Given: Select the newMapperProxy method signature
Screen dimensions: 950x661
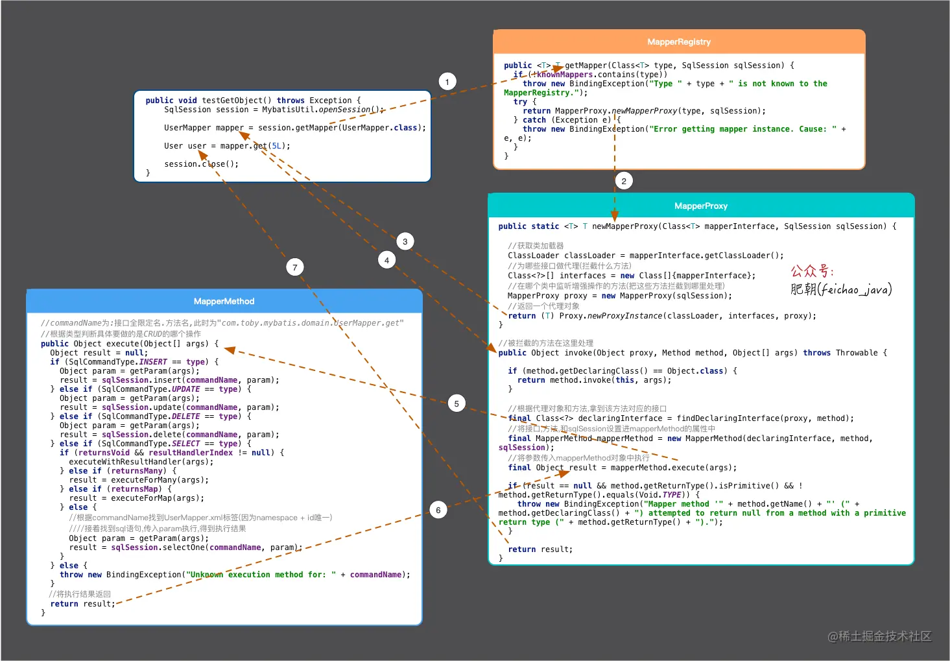Looking at the screenshot, I should (697, 226).
